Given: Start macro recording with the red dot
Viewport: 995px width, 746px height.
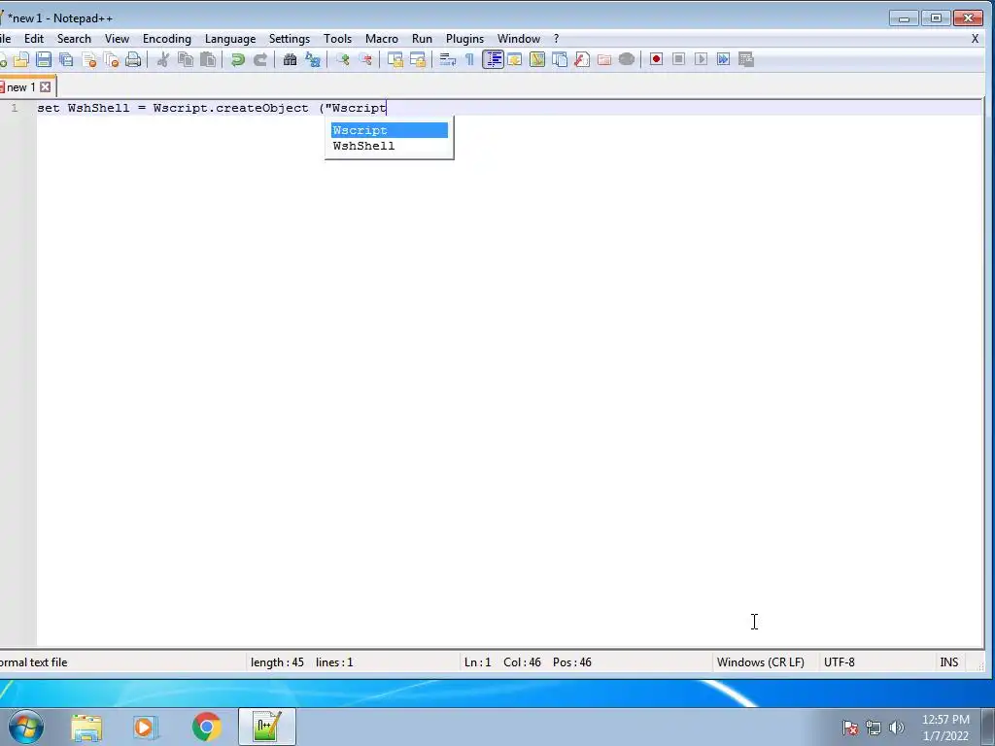Looking at the screenshot, I should (656, 59).
